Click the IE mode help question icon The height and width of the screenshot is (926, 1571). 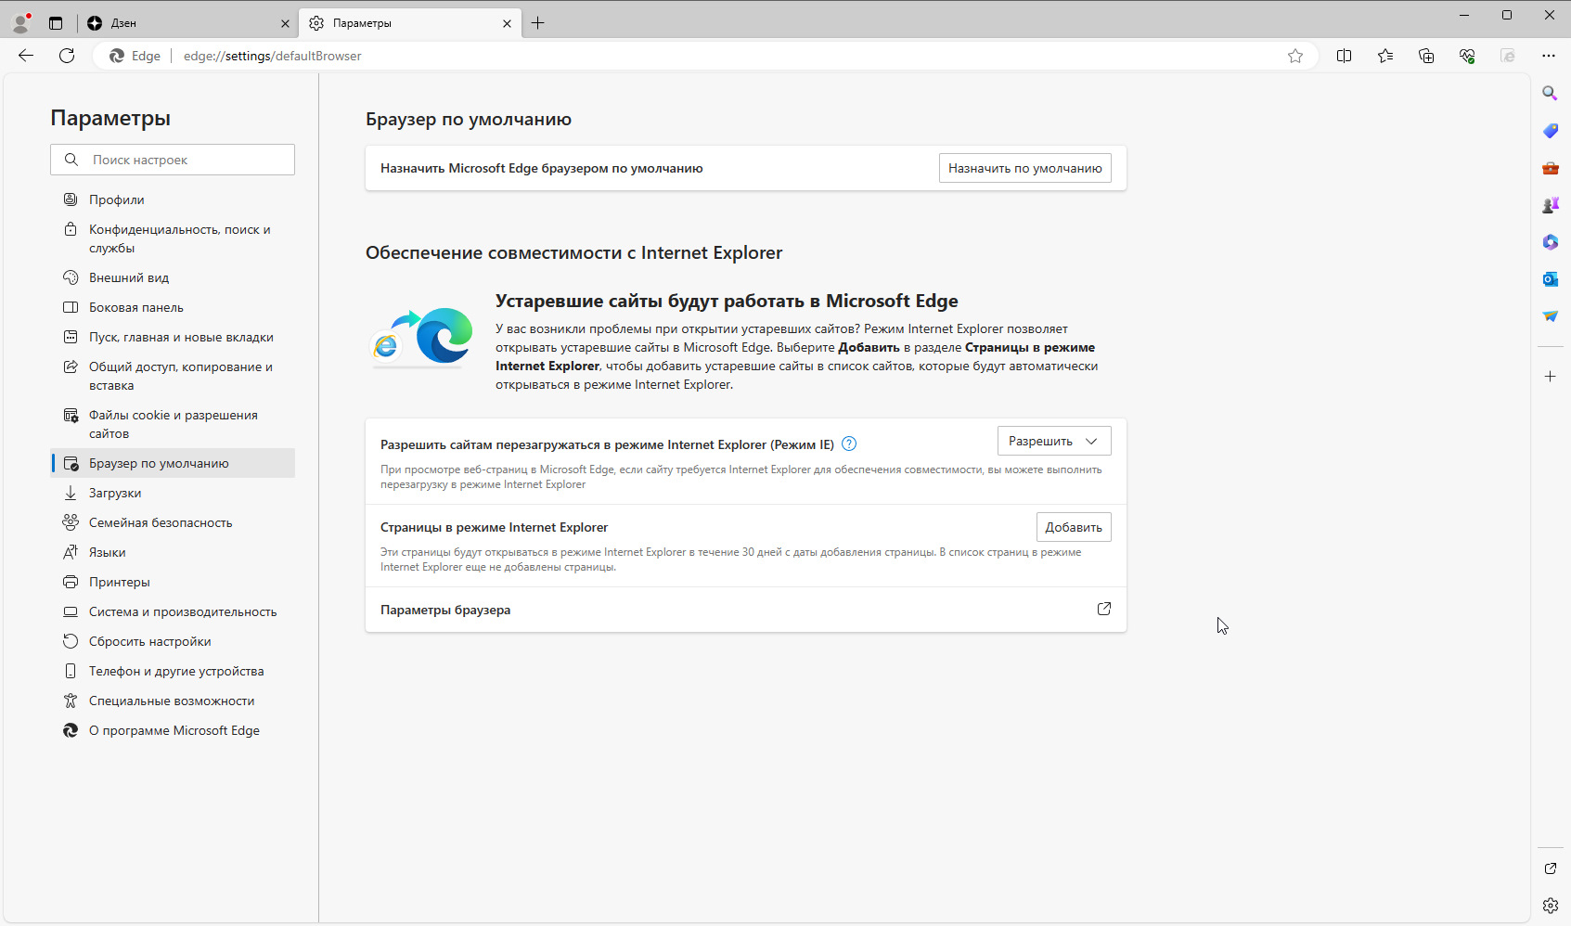(848, 444)
